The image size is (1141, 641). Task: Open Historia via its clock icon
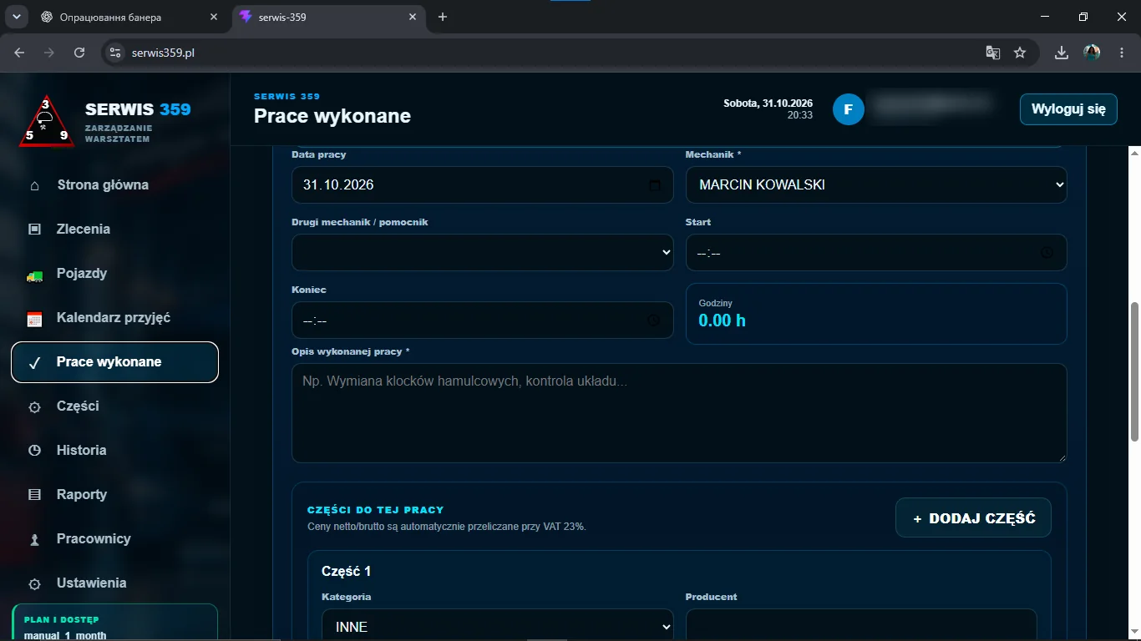click(34, 451)
